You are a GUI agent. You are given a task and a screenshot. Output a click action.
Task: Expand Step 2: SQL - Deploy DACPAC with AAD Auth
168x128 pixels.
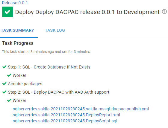coord(58,92)
